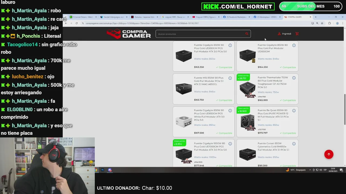The image size is (346, 194).
Task: Open info icon for Corsair 850W RM850e
Action: 294,144
